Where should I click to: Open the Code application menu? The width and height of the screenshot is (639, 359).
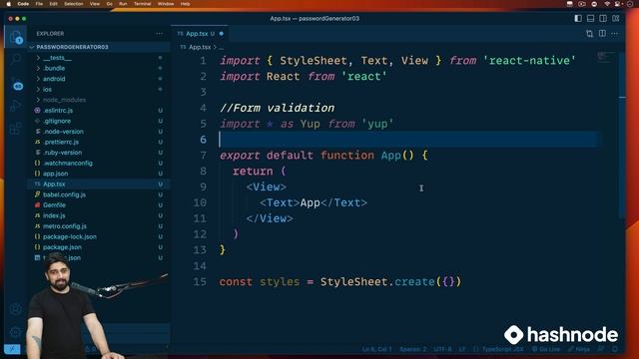coord(23,4)
